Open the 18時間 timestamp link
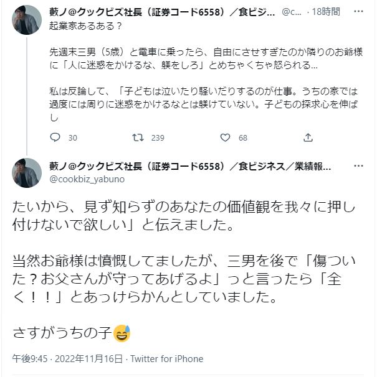Viewport: 377px width, 377px height. (327, 12)
